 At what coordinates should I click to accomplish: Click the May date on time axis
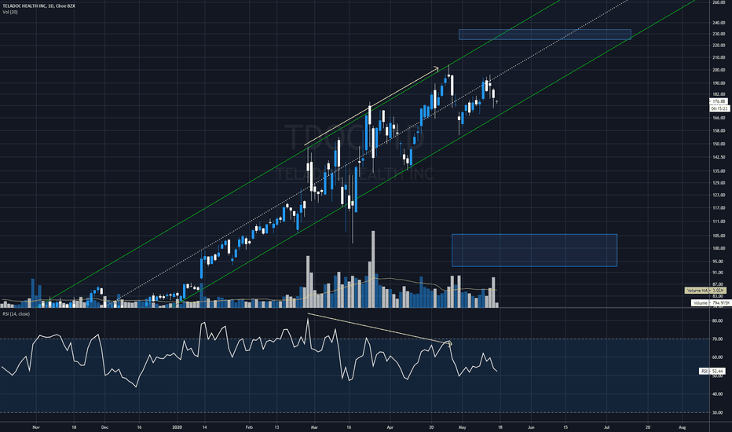(462, 427)
